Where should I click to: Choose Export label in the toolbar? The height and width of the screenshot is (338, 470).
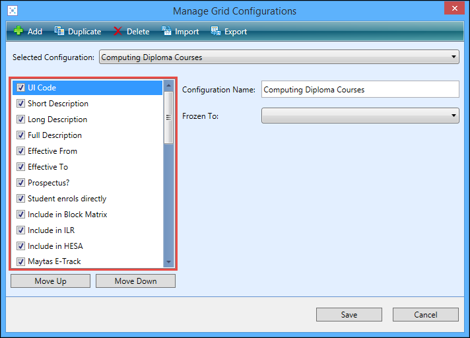(236, 32)
